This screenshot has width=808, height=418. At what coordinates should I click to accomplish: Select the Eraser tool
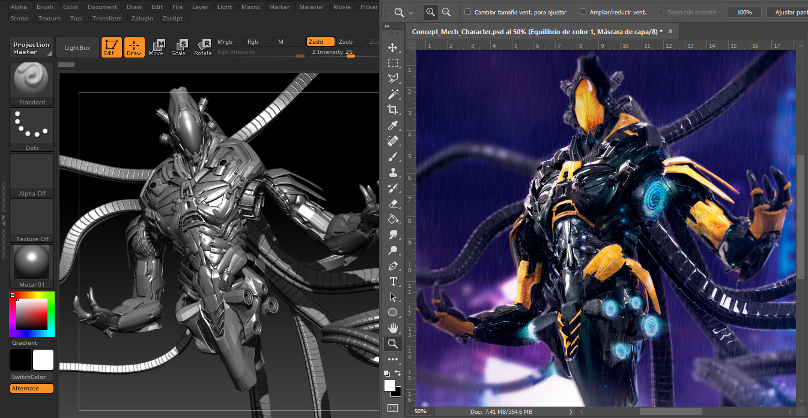393,203
